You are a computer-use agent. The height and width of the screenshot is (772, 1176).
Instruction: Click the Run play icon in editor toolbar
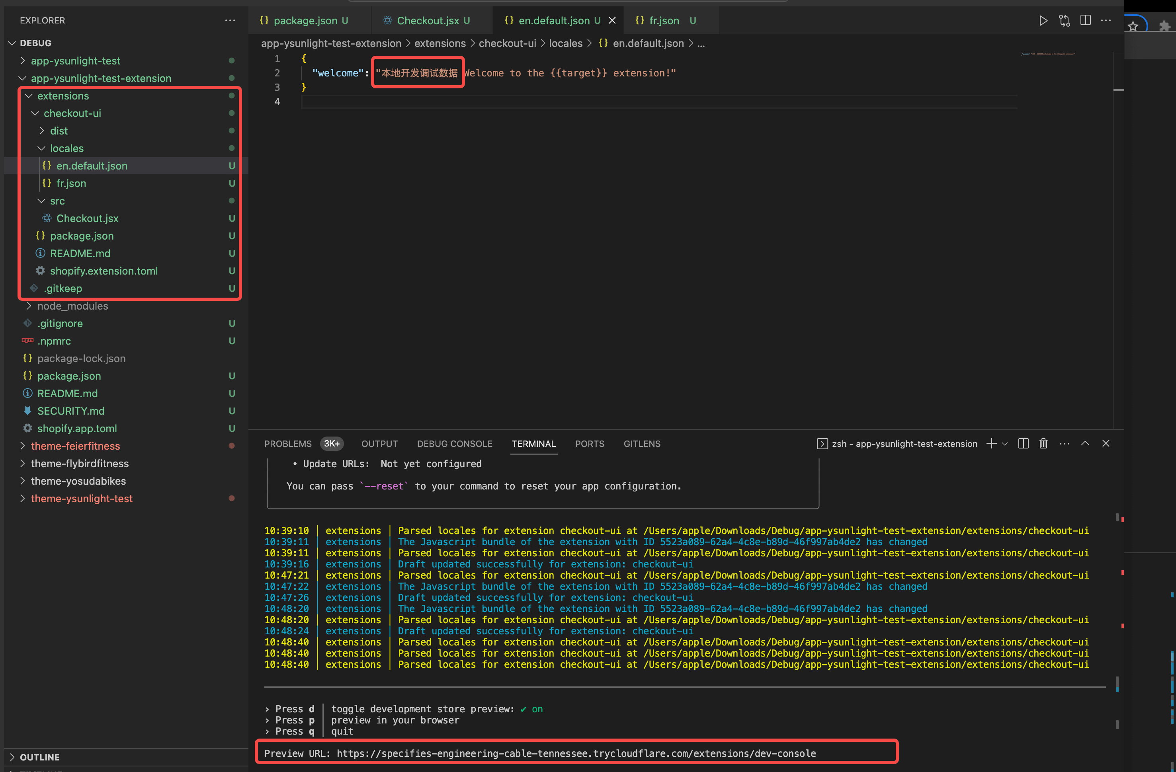(x=1043, y=20)
